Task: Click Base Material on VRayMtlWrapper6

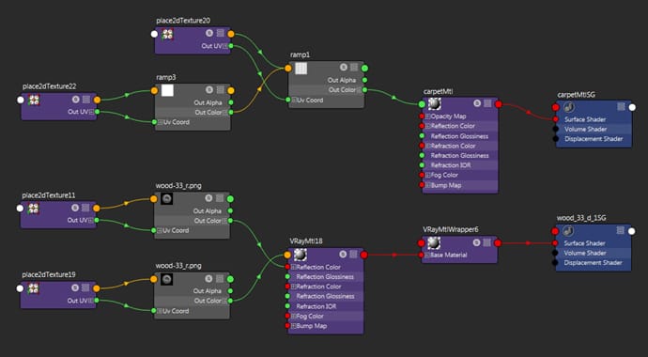Action: 449,255
